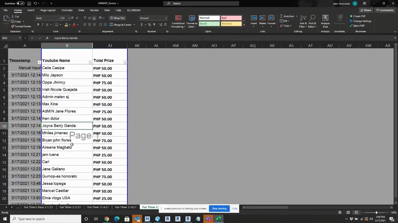Open the Clear dropdown
The height and width of the screenshot is (223, 398).
click(x=286, y=26)
